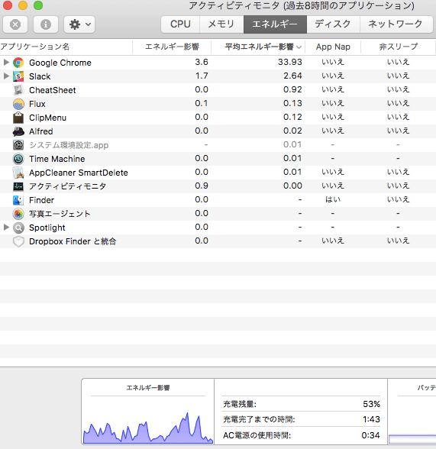The height and width of the screenshot is (449, 436).
Task: Click the システム環境設定.app icon
Action: click(18, 145)
